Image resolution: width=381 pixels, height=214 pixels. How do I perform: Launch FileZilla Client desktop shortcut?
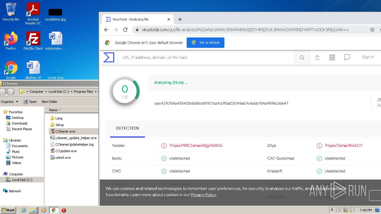33,41
